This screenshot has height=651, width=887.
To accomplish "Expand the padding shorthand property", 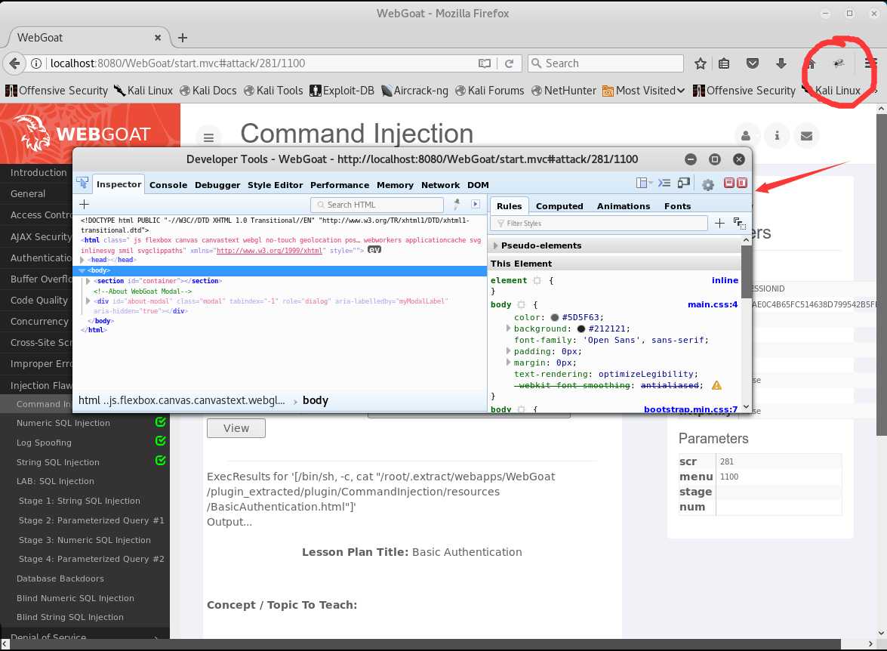I will (508, 351).
